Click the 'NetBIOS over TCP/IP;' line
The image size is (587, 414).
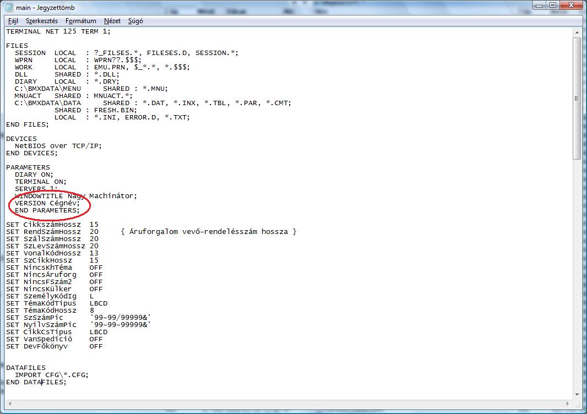coord(58,145)
